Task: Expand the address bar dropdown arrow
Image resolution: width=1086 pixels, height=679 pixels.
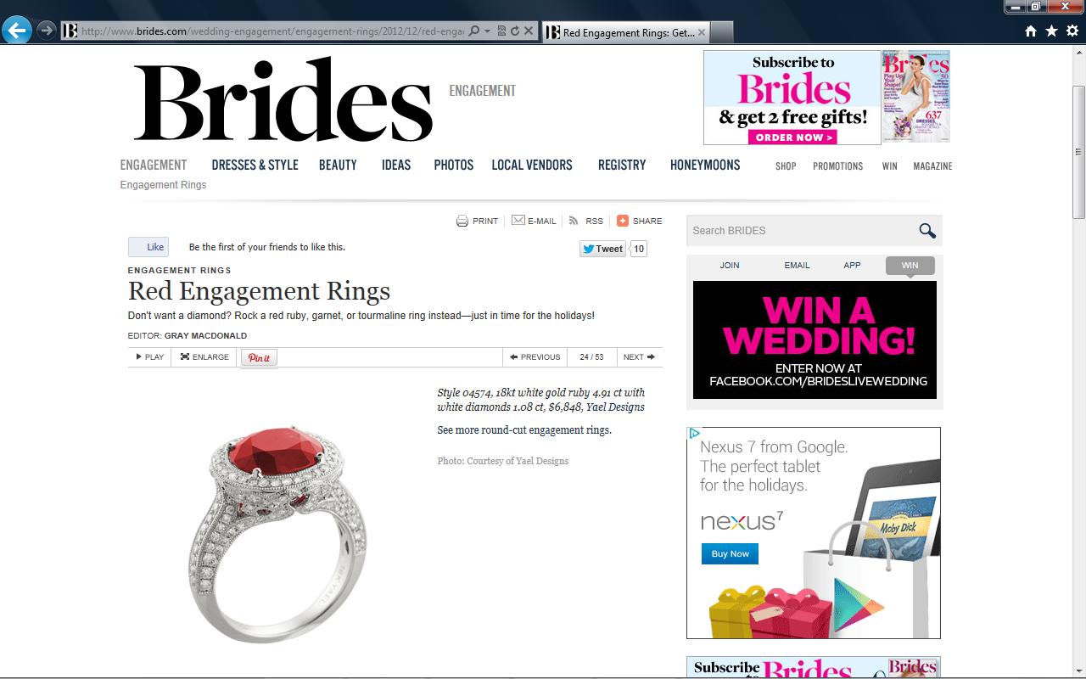Action: tap(488, 31)
